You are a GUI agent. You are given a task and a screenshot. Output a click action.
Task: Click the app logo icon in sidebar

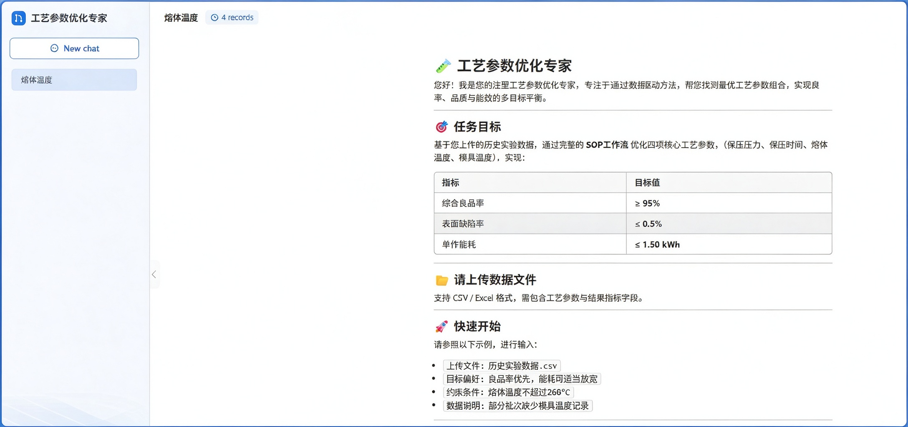click(x=18, y=18)
